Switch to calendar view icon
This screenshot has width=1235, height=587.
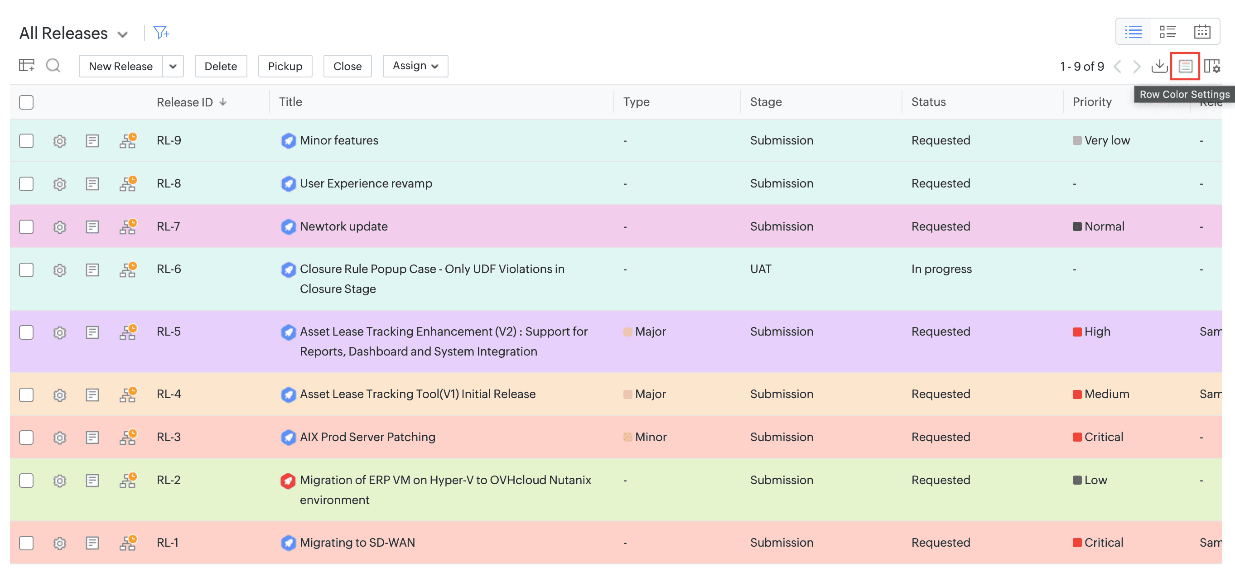[1201, 32]
